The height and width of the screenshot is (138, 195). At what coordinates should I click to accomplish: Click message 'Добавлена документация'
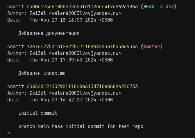point(49,33)
